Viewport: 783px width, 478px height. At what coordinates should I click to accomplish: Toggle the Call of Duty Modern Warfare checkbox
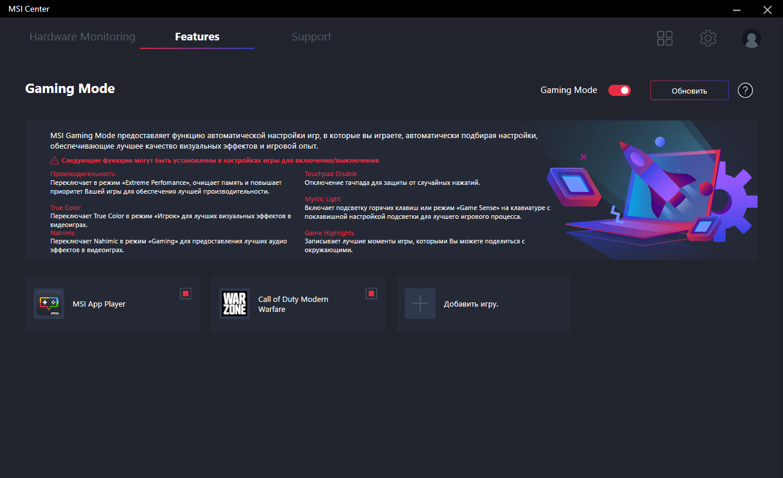click(371, 294)
